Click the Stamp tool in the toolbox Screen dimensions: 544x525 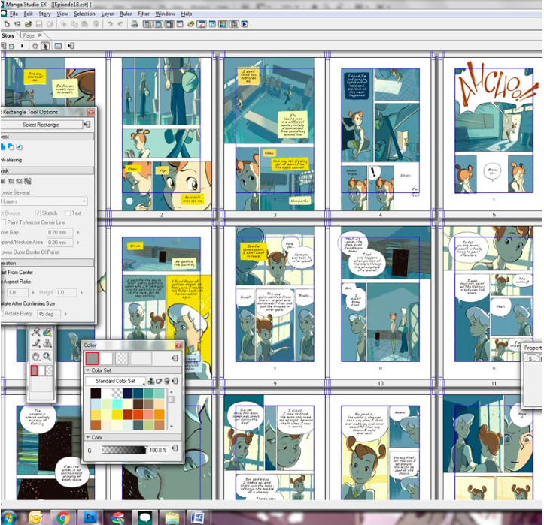47,344
